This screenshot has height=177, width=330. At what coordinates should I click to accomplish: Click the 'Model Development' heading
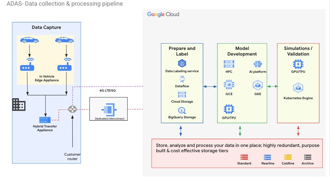tap(242, 51)
